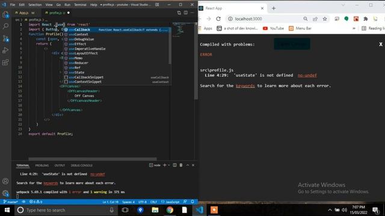Open File Explorer from the taskbar
The image size is (385, 216).
155,210
